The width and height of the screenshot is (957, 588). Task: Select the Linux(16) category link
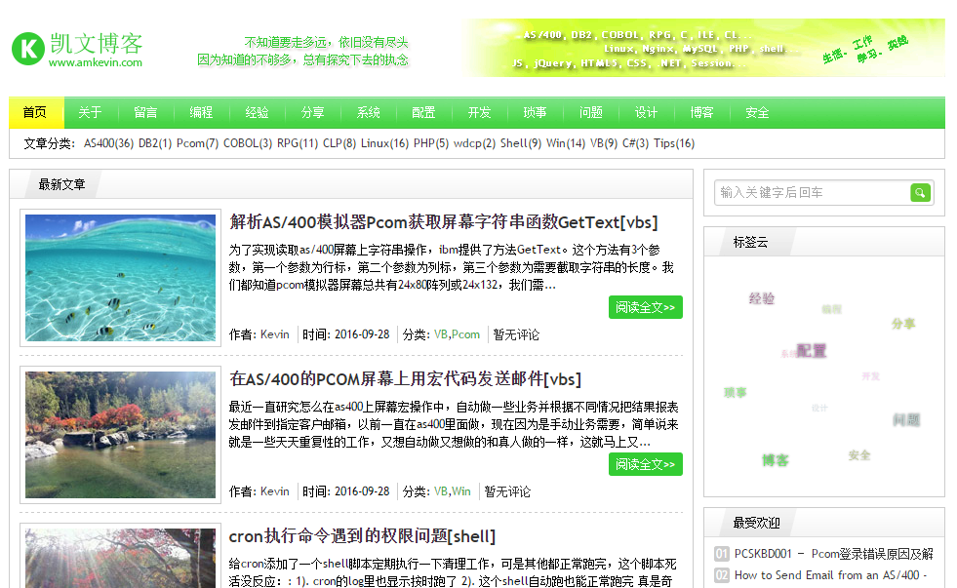384,143
